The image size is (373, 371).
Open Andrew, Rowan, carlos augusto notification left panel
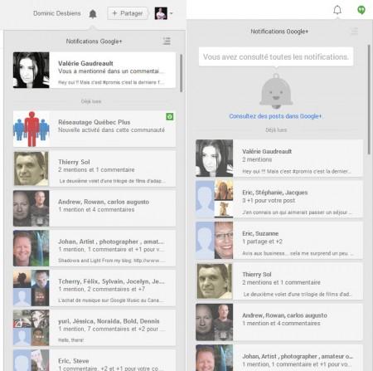coord(94,208)
